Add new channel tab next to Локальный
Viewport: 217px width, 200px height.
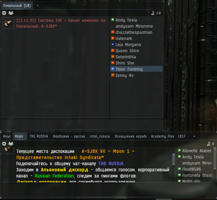[x=37, y=5]
